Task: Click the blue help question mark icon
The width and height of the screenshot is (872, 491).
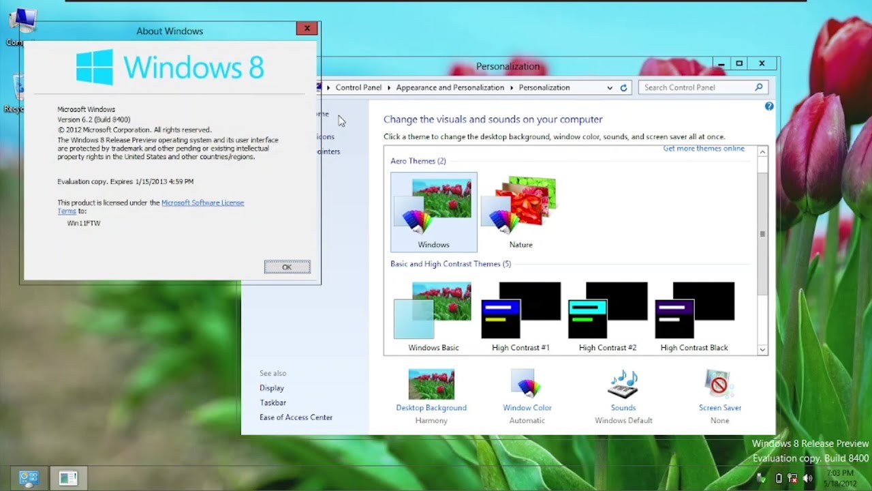Action: (769, 106)
